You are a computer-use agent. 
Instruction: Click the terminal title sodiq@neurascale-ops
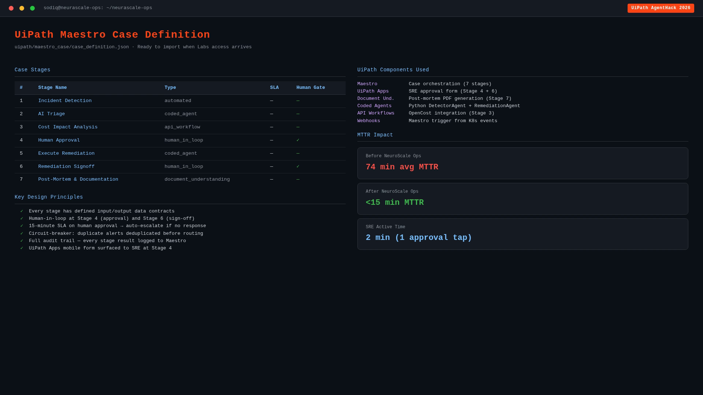point(98,8)
